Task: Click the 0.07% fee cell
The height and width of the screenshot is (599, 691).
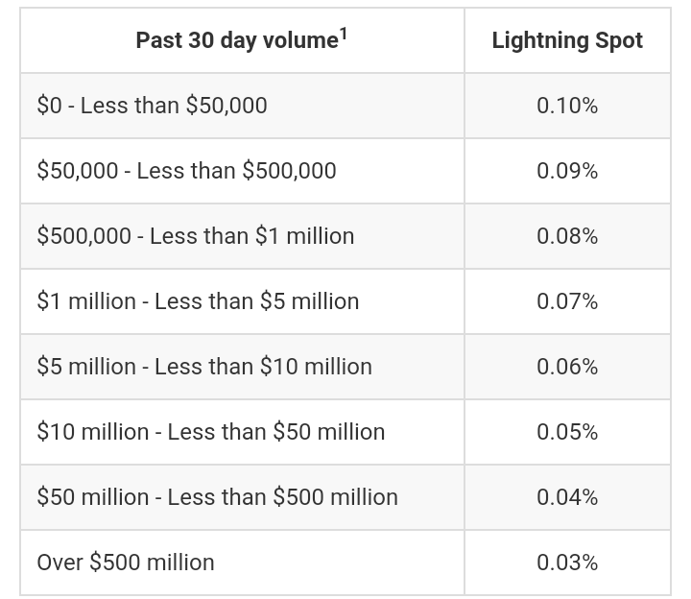Action: 567,301
